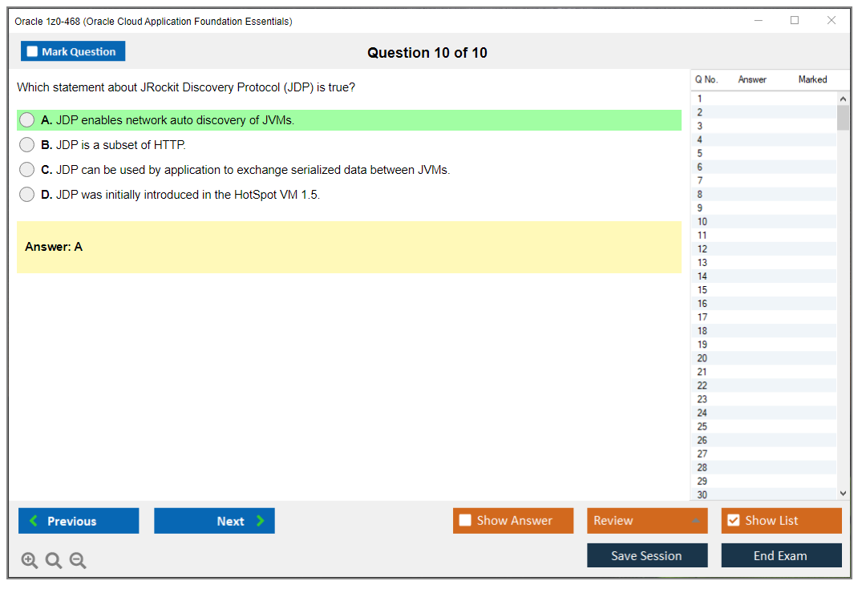Image resolution: width=862 pixels, height=589 pixels.
Task: Enable the Show Answer checkbox
Action: (465, 520)
